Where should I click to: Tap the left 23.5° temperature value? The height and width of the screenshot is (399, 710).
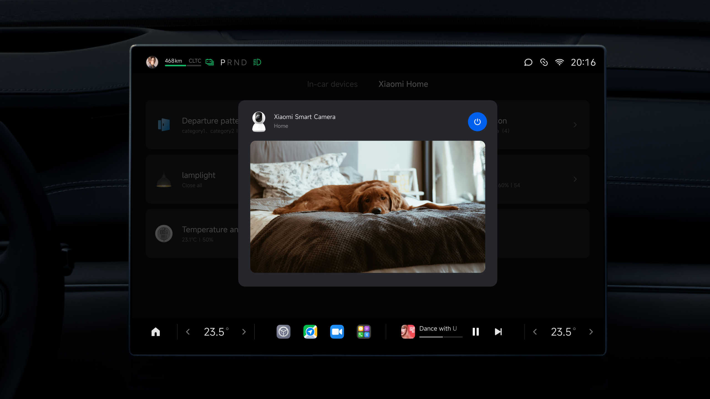[x=216, y=332]
